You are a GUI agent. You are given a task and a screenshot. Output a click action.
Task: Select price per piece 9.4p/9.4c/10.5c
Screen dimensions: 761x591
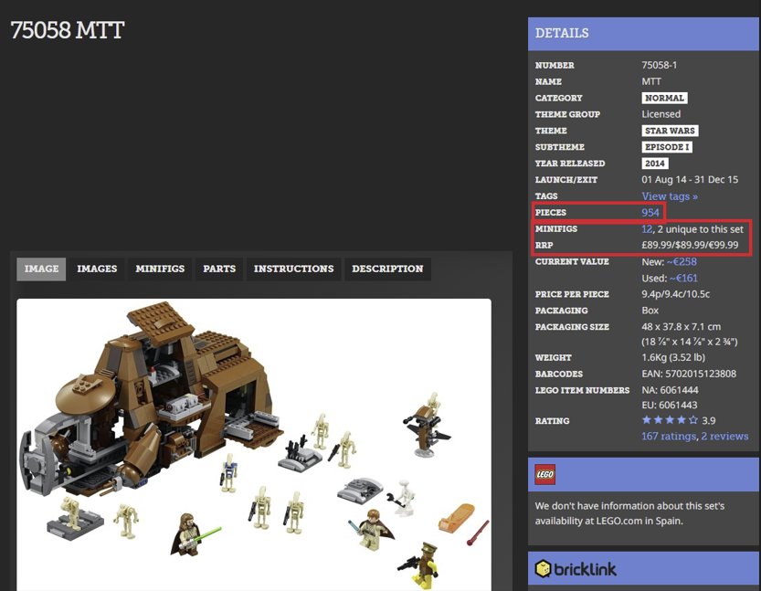click(x=676, y=294)
